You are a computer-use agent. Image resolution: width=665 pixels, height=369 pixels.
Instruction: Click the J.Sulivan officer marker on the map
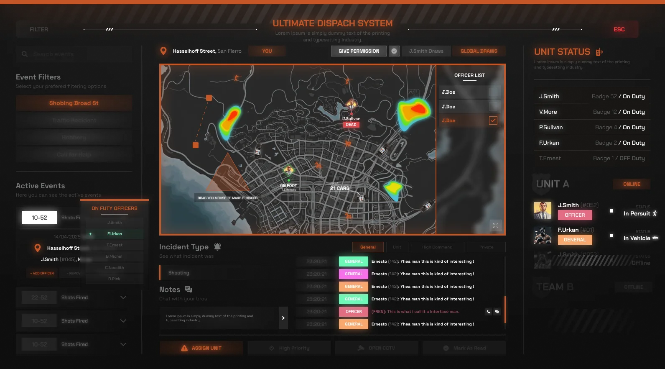click(x=351, y=105)
